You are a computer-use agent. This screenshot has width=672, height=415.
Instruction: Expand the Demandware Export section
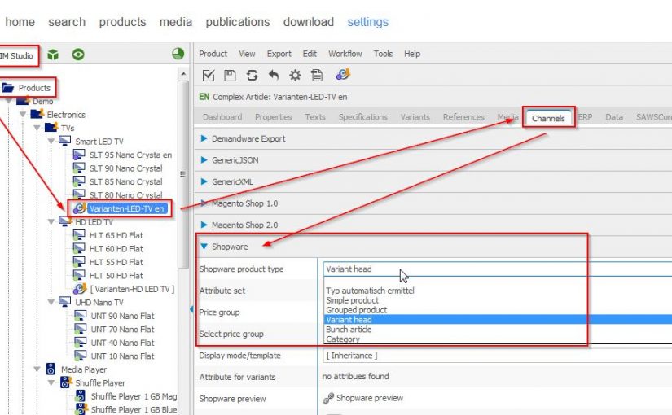(204, 138)
